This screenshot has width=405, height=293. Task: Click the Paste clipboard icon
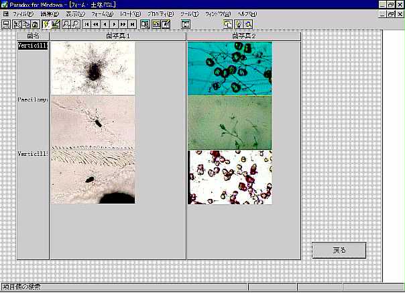click(x=35, y=24)
